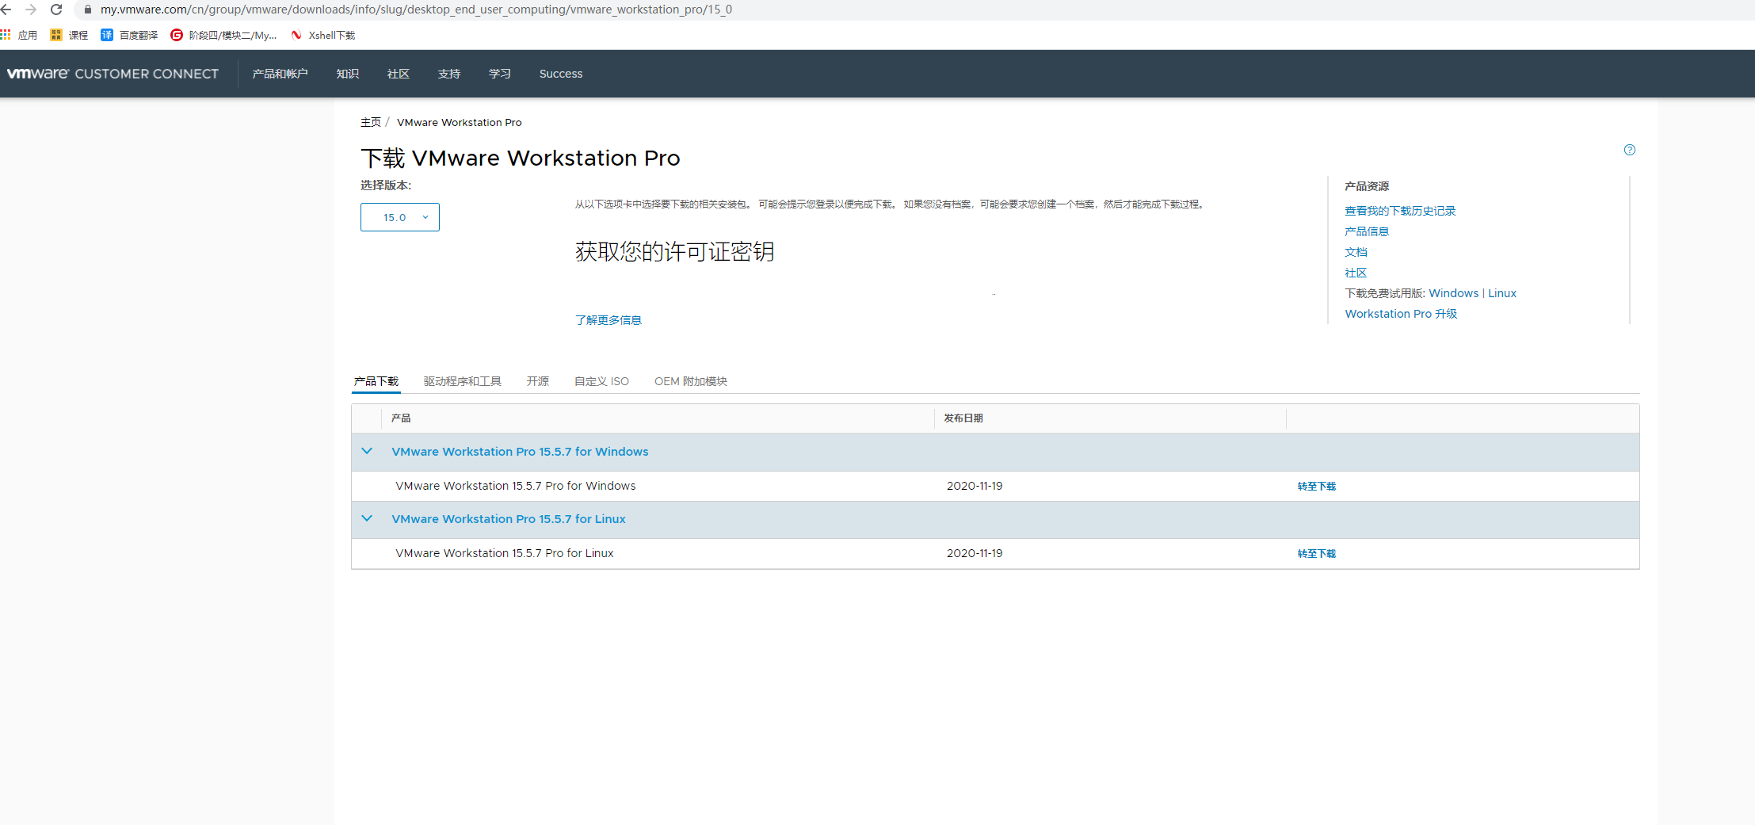The image size is (1755, 825).
Task: Click the help question mark icon
Action: 1629,150
